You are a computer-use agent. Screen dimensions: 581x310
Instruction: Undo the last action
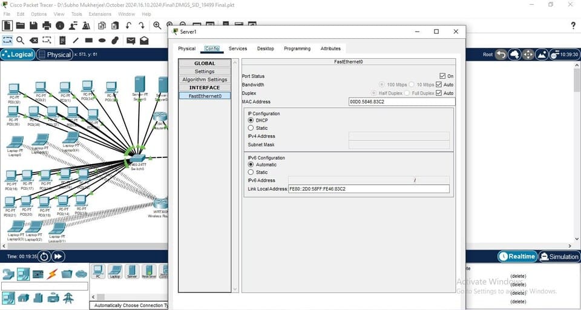tap(128, 25)
